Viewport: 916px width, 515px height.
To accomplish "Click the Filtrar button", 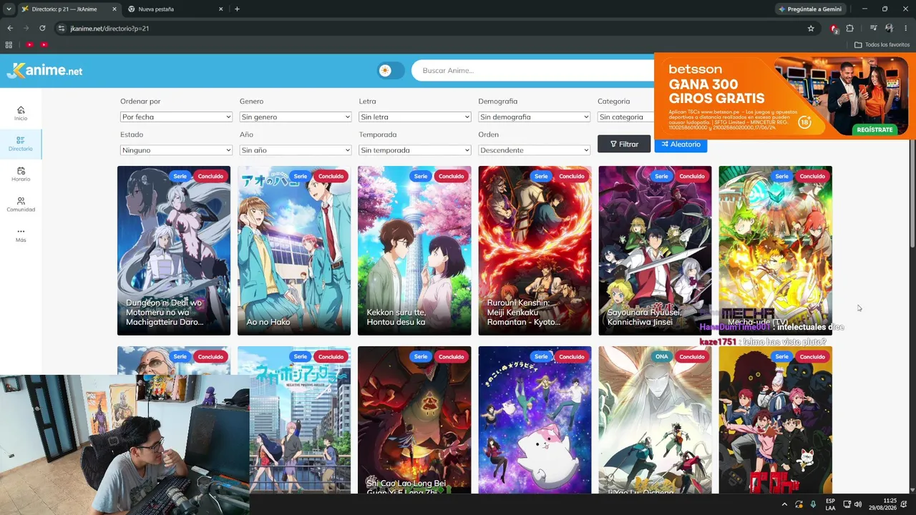I will pos(624,144).
